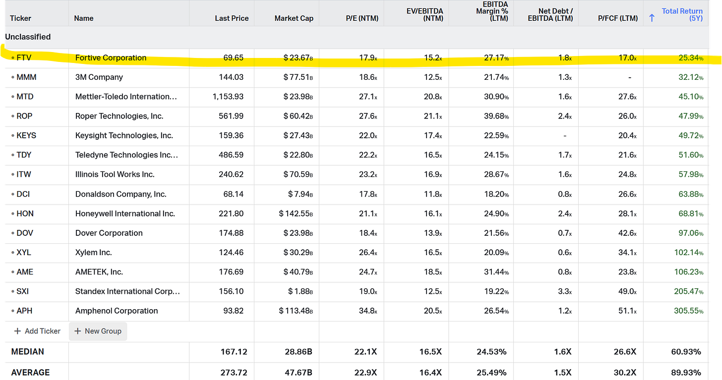This screenshot has height=380, width=722.
Task: Click the Add Ticker button
Action: [37, 331]
